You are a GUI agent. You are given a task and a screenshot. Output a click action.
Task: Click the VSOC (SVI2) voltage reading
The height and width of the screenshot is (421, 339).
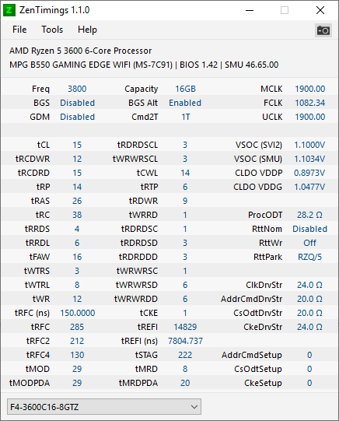click(x=309, y=145)
